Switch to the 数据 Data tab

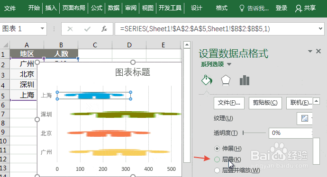pos(113,8)
